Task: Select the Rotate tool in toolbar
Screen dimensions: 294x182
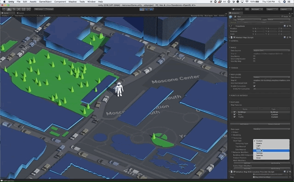Action: (x=14, y=9)
